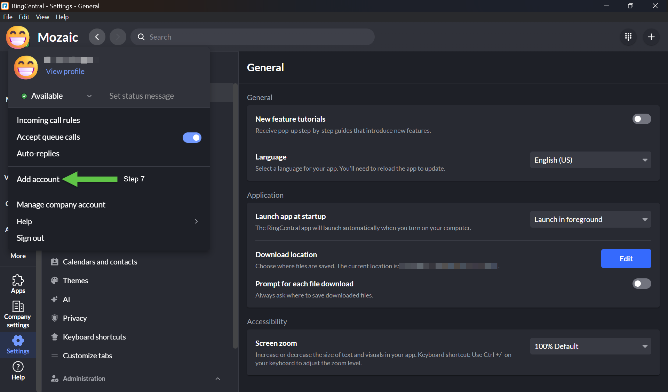The height and width of the screenshot is (392, 668).
Task: Open the Language dropdown
Action: point(590,160)
